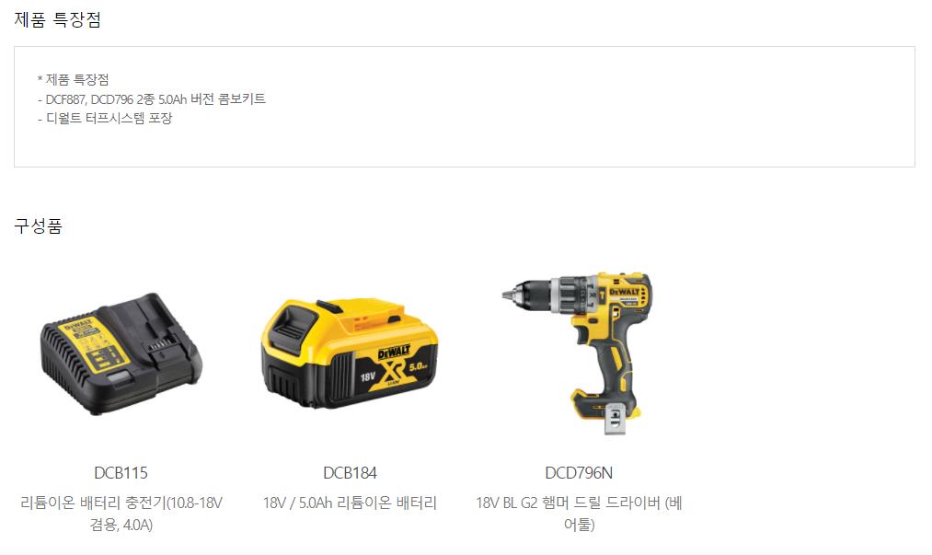This screenshot has height=555, width=932.
Task: Click the 구성품 section heading
Action: click(38, 225)
